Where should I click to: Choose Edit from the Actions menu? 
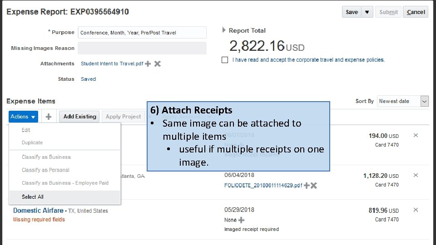coord(26,130)
